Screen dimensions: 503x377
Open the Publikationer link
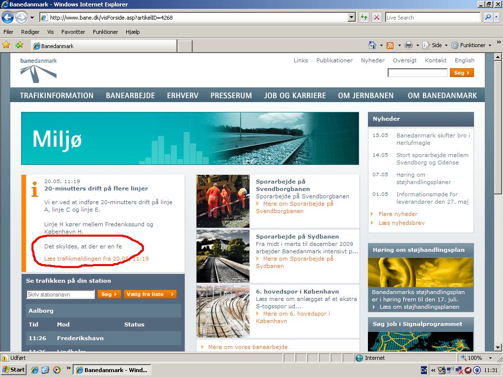[334, 60]
